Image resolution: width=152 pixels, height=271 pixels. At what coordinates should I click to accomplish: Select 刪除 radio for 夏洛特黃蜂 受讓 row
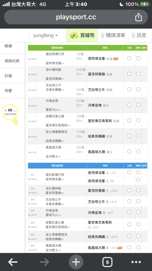click(138, 74)
